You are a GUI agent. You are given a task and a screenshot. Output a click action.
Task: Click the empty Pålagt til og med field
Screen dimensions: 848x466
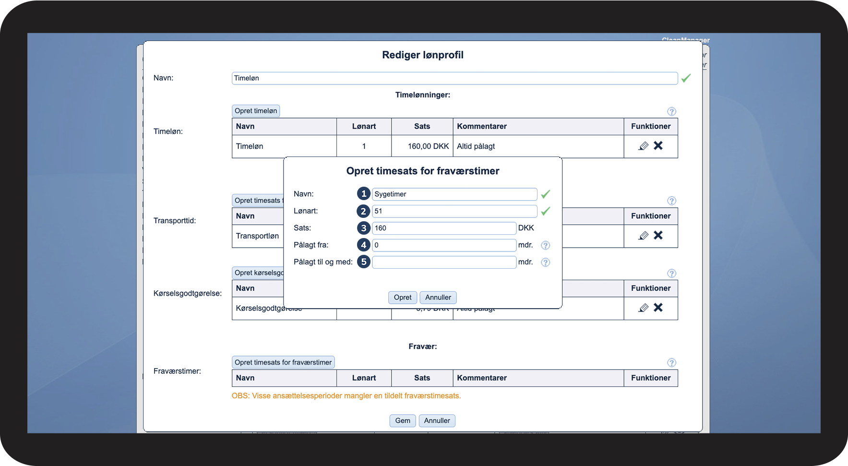(x=444, y=263)
